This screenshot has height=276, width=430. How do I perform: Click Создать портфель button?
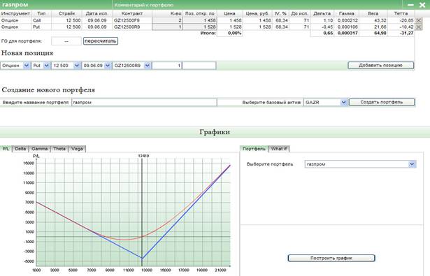[382, 102]
